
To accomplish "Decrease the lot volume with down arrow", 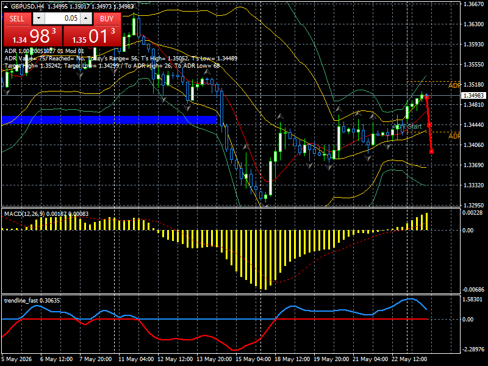I will point(38,18).
